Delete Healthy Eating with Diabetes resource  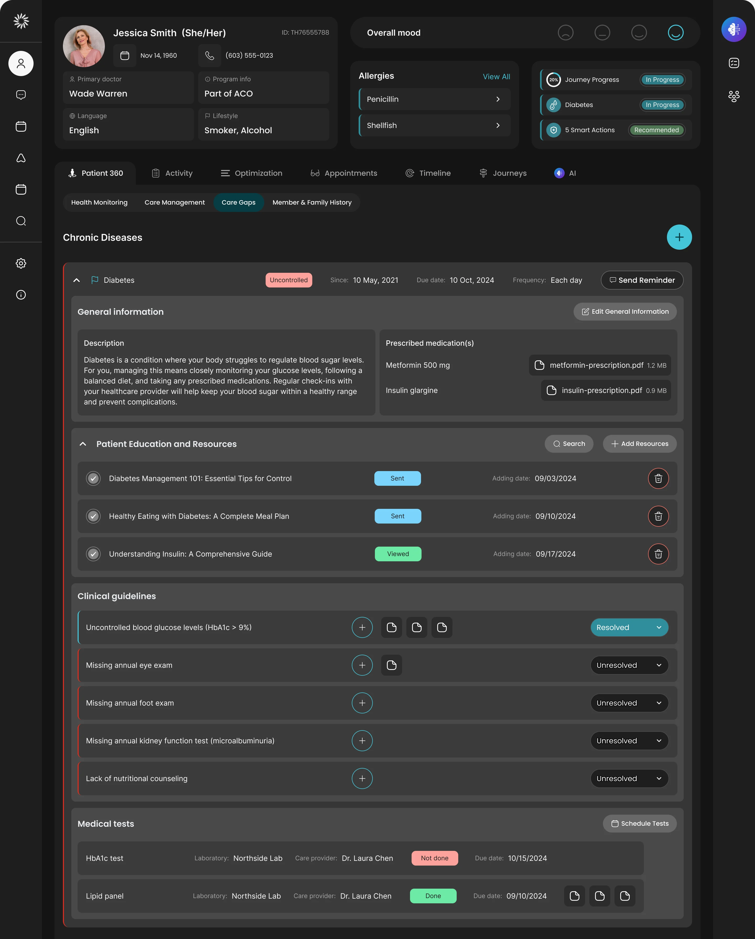tap(658, 516)
